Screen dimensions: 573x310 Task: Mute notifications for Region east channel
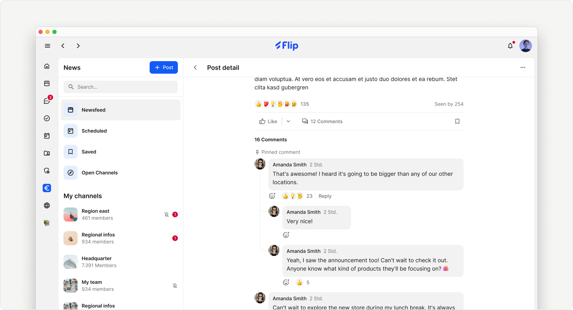click(x=167, y=214)
